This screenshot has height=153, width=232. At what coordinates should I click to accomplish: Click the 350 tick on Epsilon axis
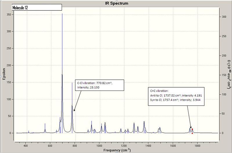(x=9, y=15)
